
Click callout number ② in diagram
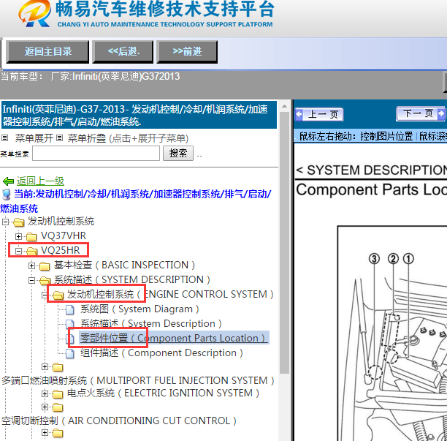click(x=393, y=259)
